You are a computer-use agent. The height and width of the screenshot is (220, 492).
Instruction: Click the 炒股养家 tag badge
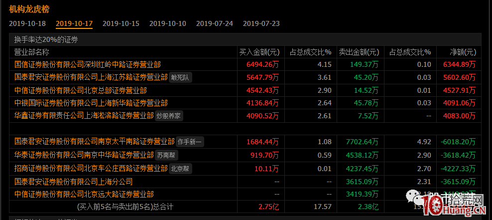point(169,116)
